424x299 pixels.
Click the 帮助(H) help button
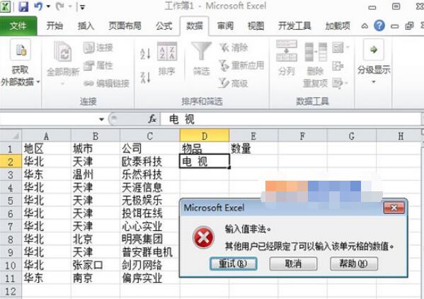tap(354, 264)
